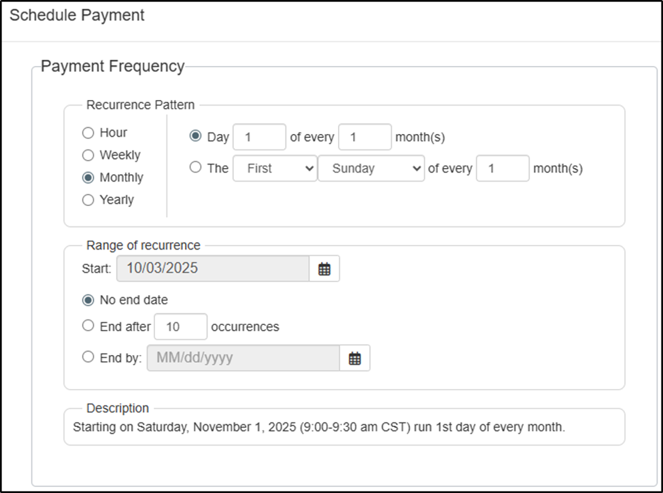Focus the Day row month interval field
The height and width of the screenshot is (493, 663).
click(364, 137)
